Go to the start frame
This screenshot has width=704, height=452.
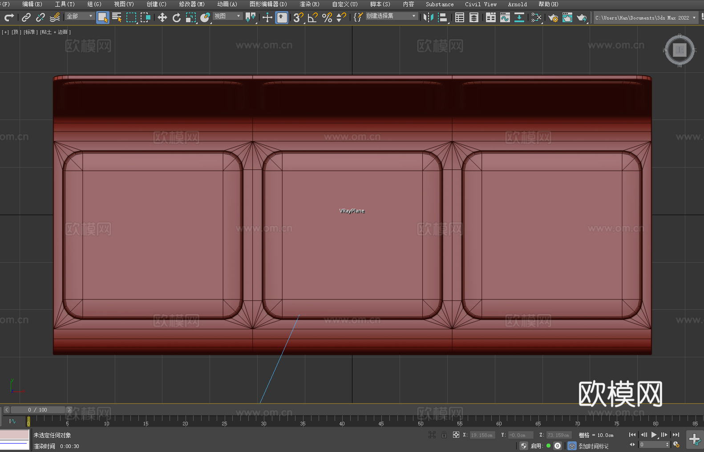click(x=632, y=435)
